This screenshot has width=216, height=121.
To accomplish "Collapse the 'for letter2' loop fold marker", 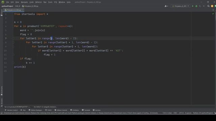I will tap(13, 43).
